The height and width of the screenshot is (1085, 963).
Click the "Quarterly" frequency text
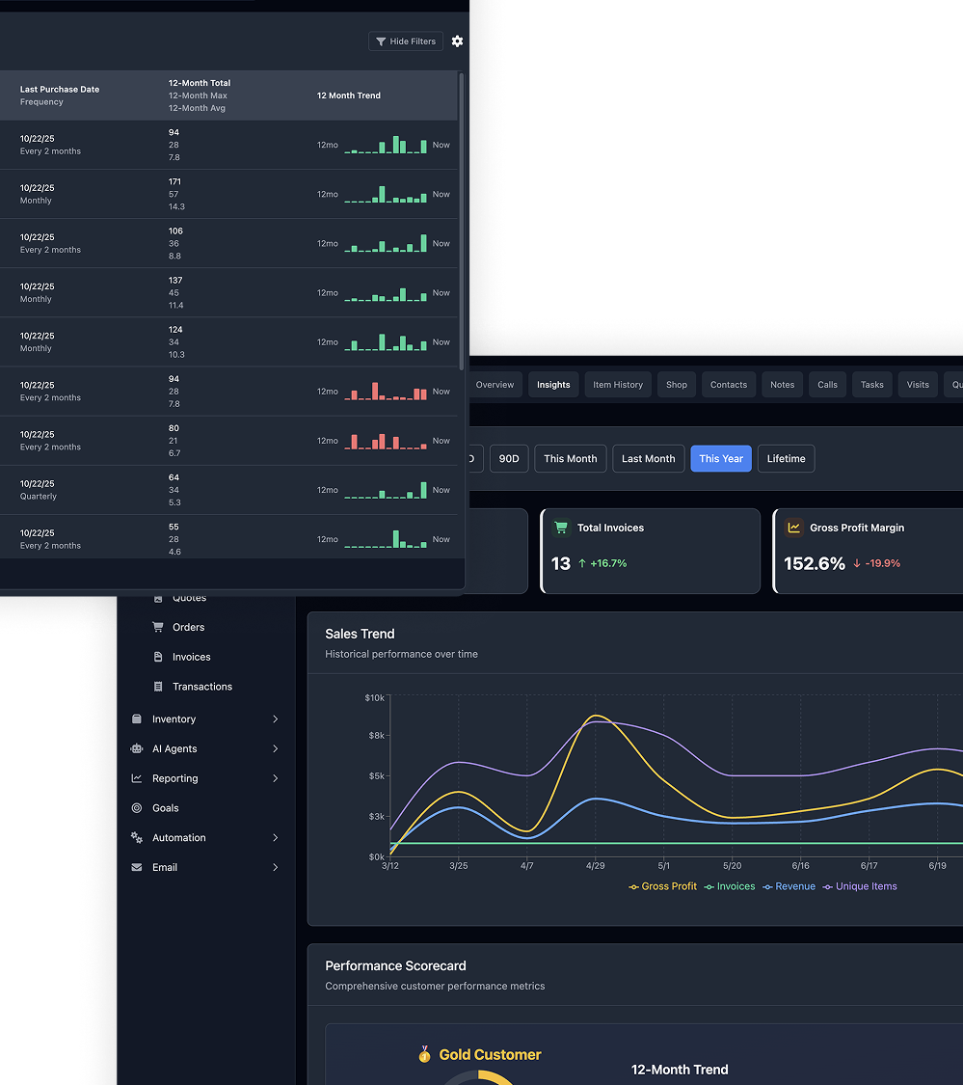pyautogui.click(x=38, y=496)
